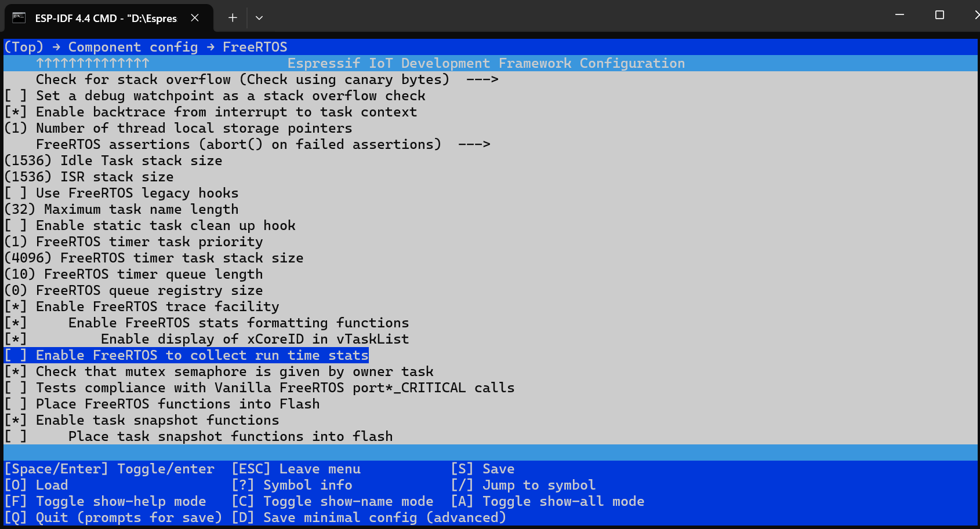The width and height of the screenshot is (980, 529).
Task: Click the Espressif IoT Development Framework title
Action: pyautogui.click(x=486, y=63)
